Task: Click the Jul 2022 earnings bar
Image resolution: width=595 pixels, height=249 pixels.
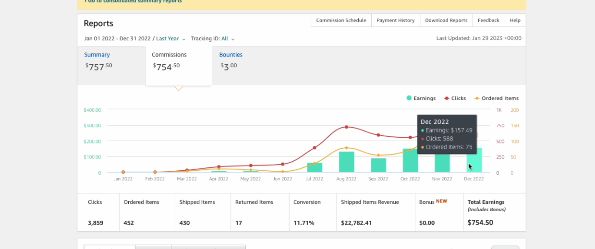Action: click(x=315, y=167)
